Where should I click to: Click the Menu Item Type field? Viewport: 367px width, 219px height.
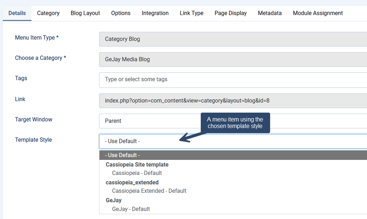pyautogui.click(x=233, y=39)
